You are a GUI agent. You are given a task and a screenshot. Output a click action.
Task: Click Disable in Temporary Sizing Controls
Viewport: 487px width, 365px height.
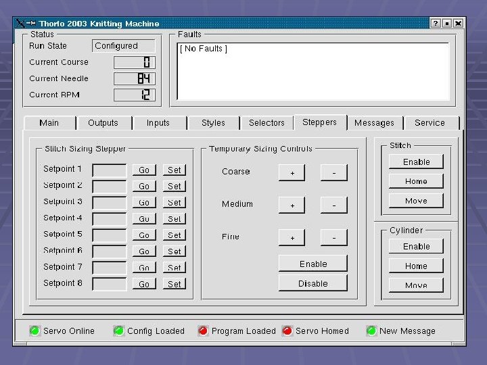(x=313, y=283)
